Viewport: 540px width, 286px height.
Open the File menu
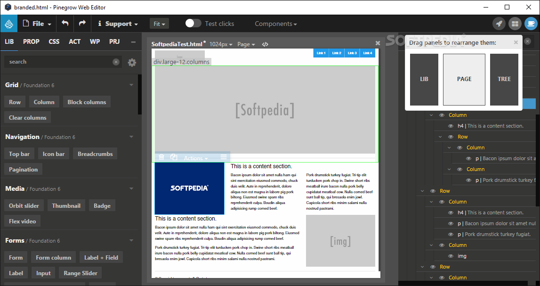pos(37,24)
